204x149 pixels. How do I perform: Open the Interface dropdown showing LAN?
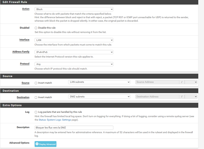click(x=74, y=40)
